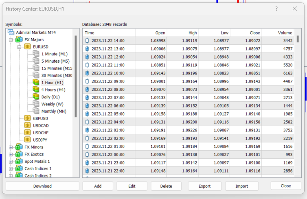The width and height of the screenshot is (307, 199).
Task: Click the 1 Hour (H1) database icon
Action: click(x=36, y=82)
